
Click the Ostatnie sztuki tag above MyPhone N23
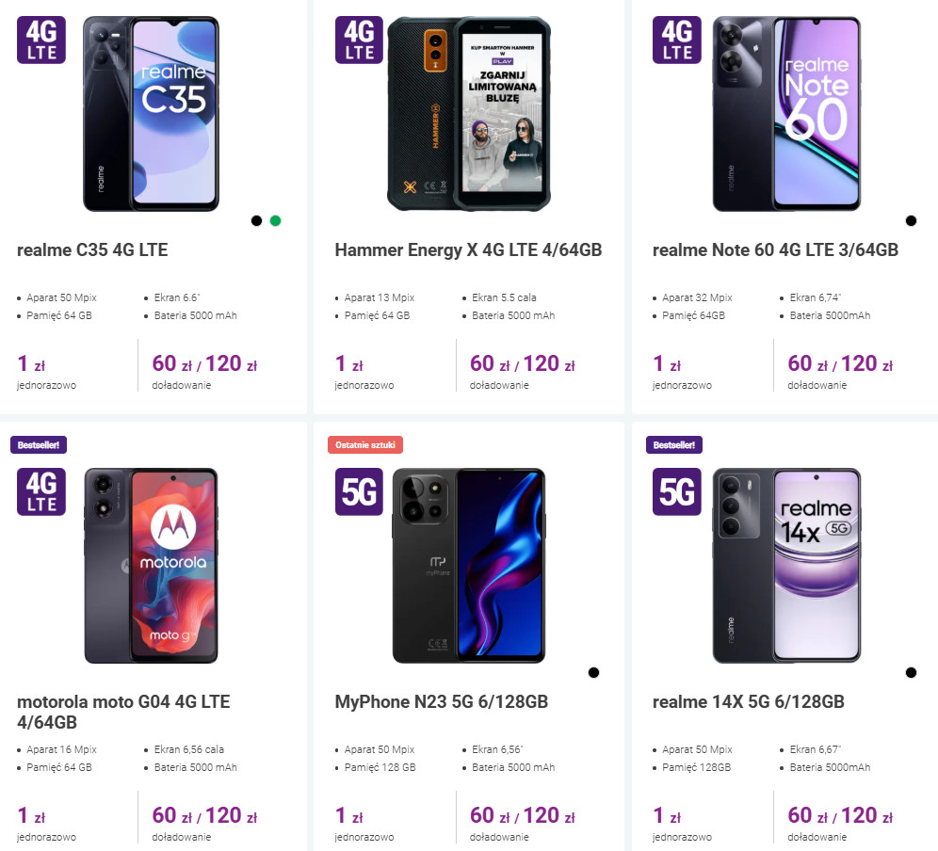(364, 444)
